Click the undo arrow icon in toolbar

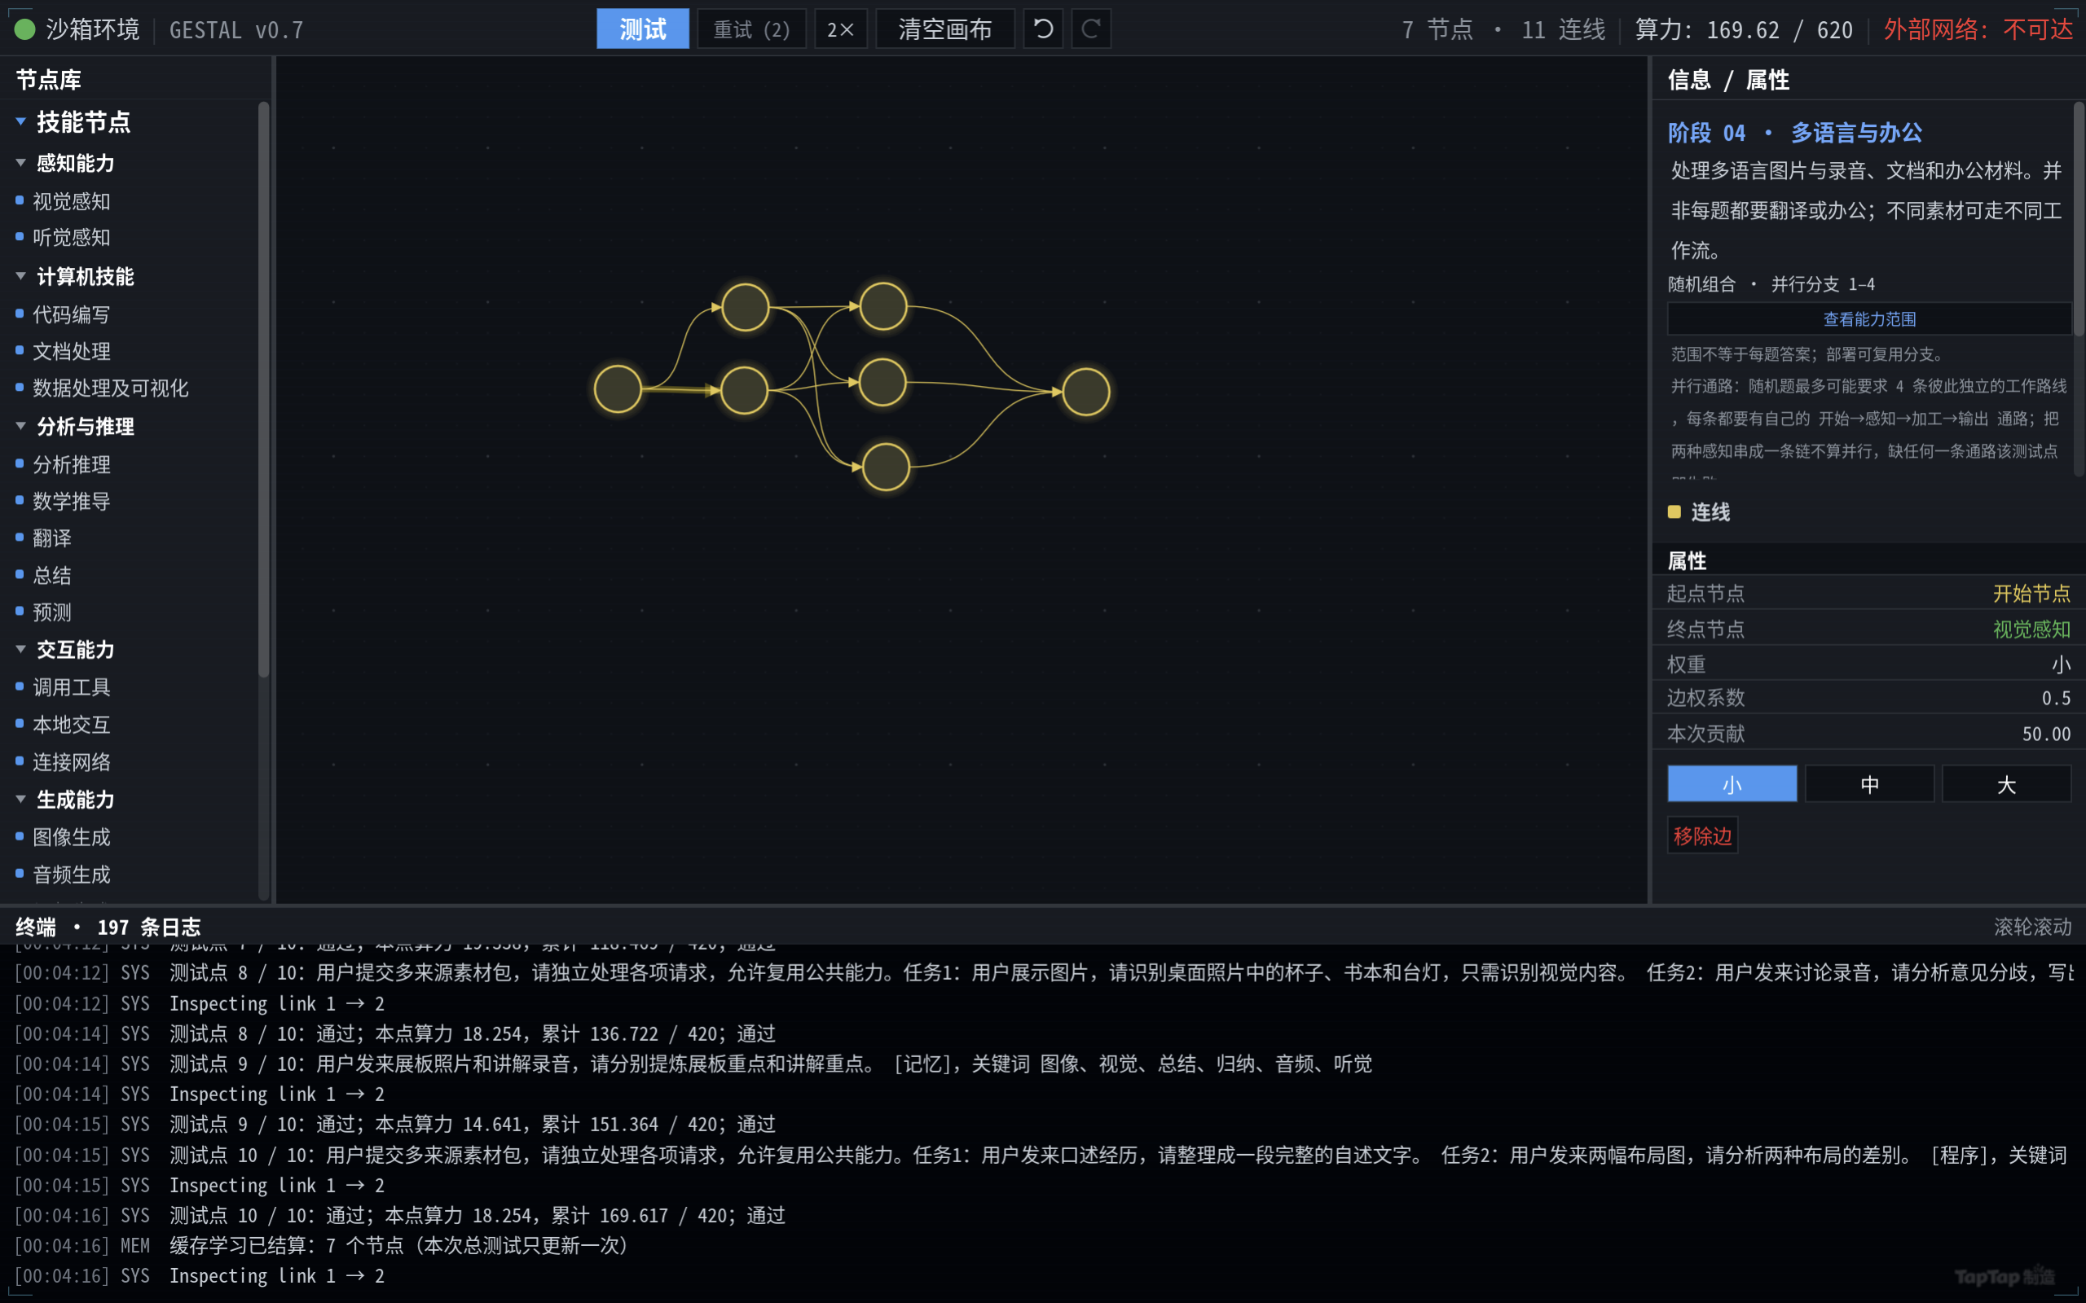click(x=1043, y=29)
